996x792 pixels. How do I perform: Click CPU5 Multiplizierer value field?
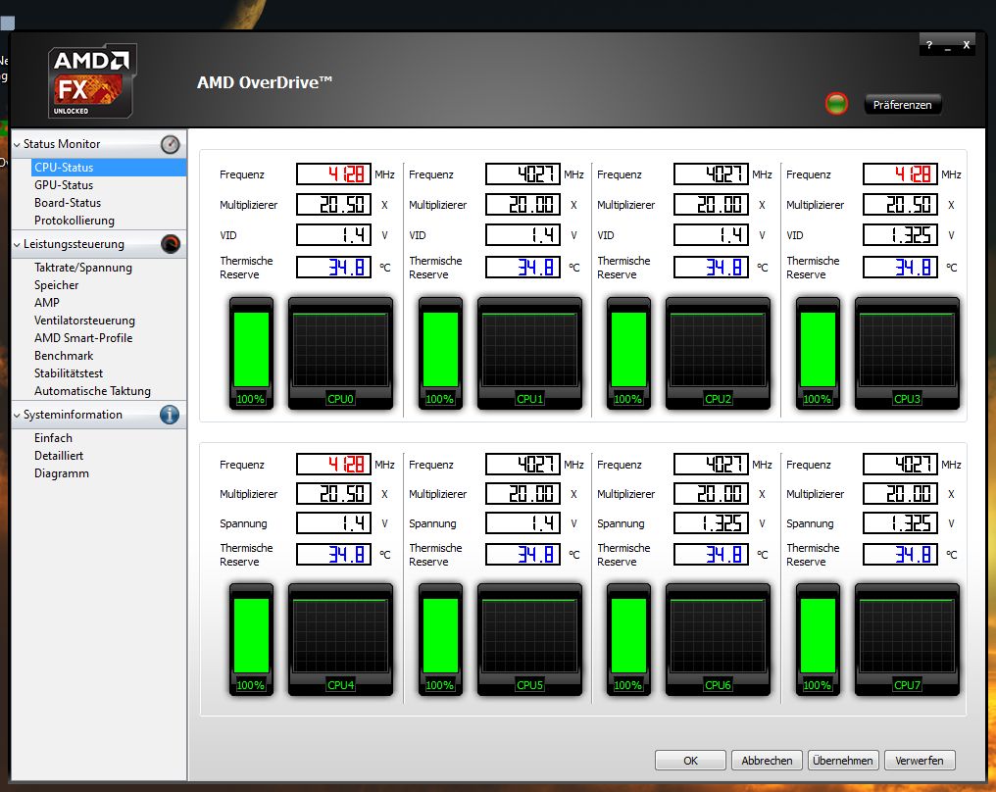coord(523,493)
